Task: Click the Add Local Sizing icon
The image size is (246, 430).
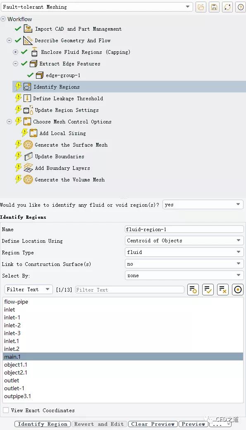Action: (x=33, y=133)
